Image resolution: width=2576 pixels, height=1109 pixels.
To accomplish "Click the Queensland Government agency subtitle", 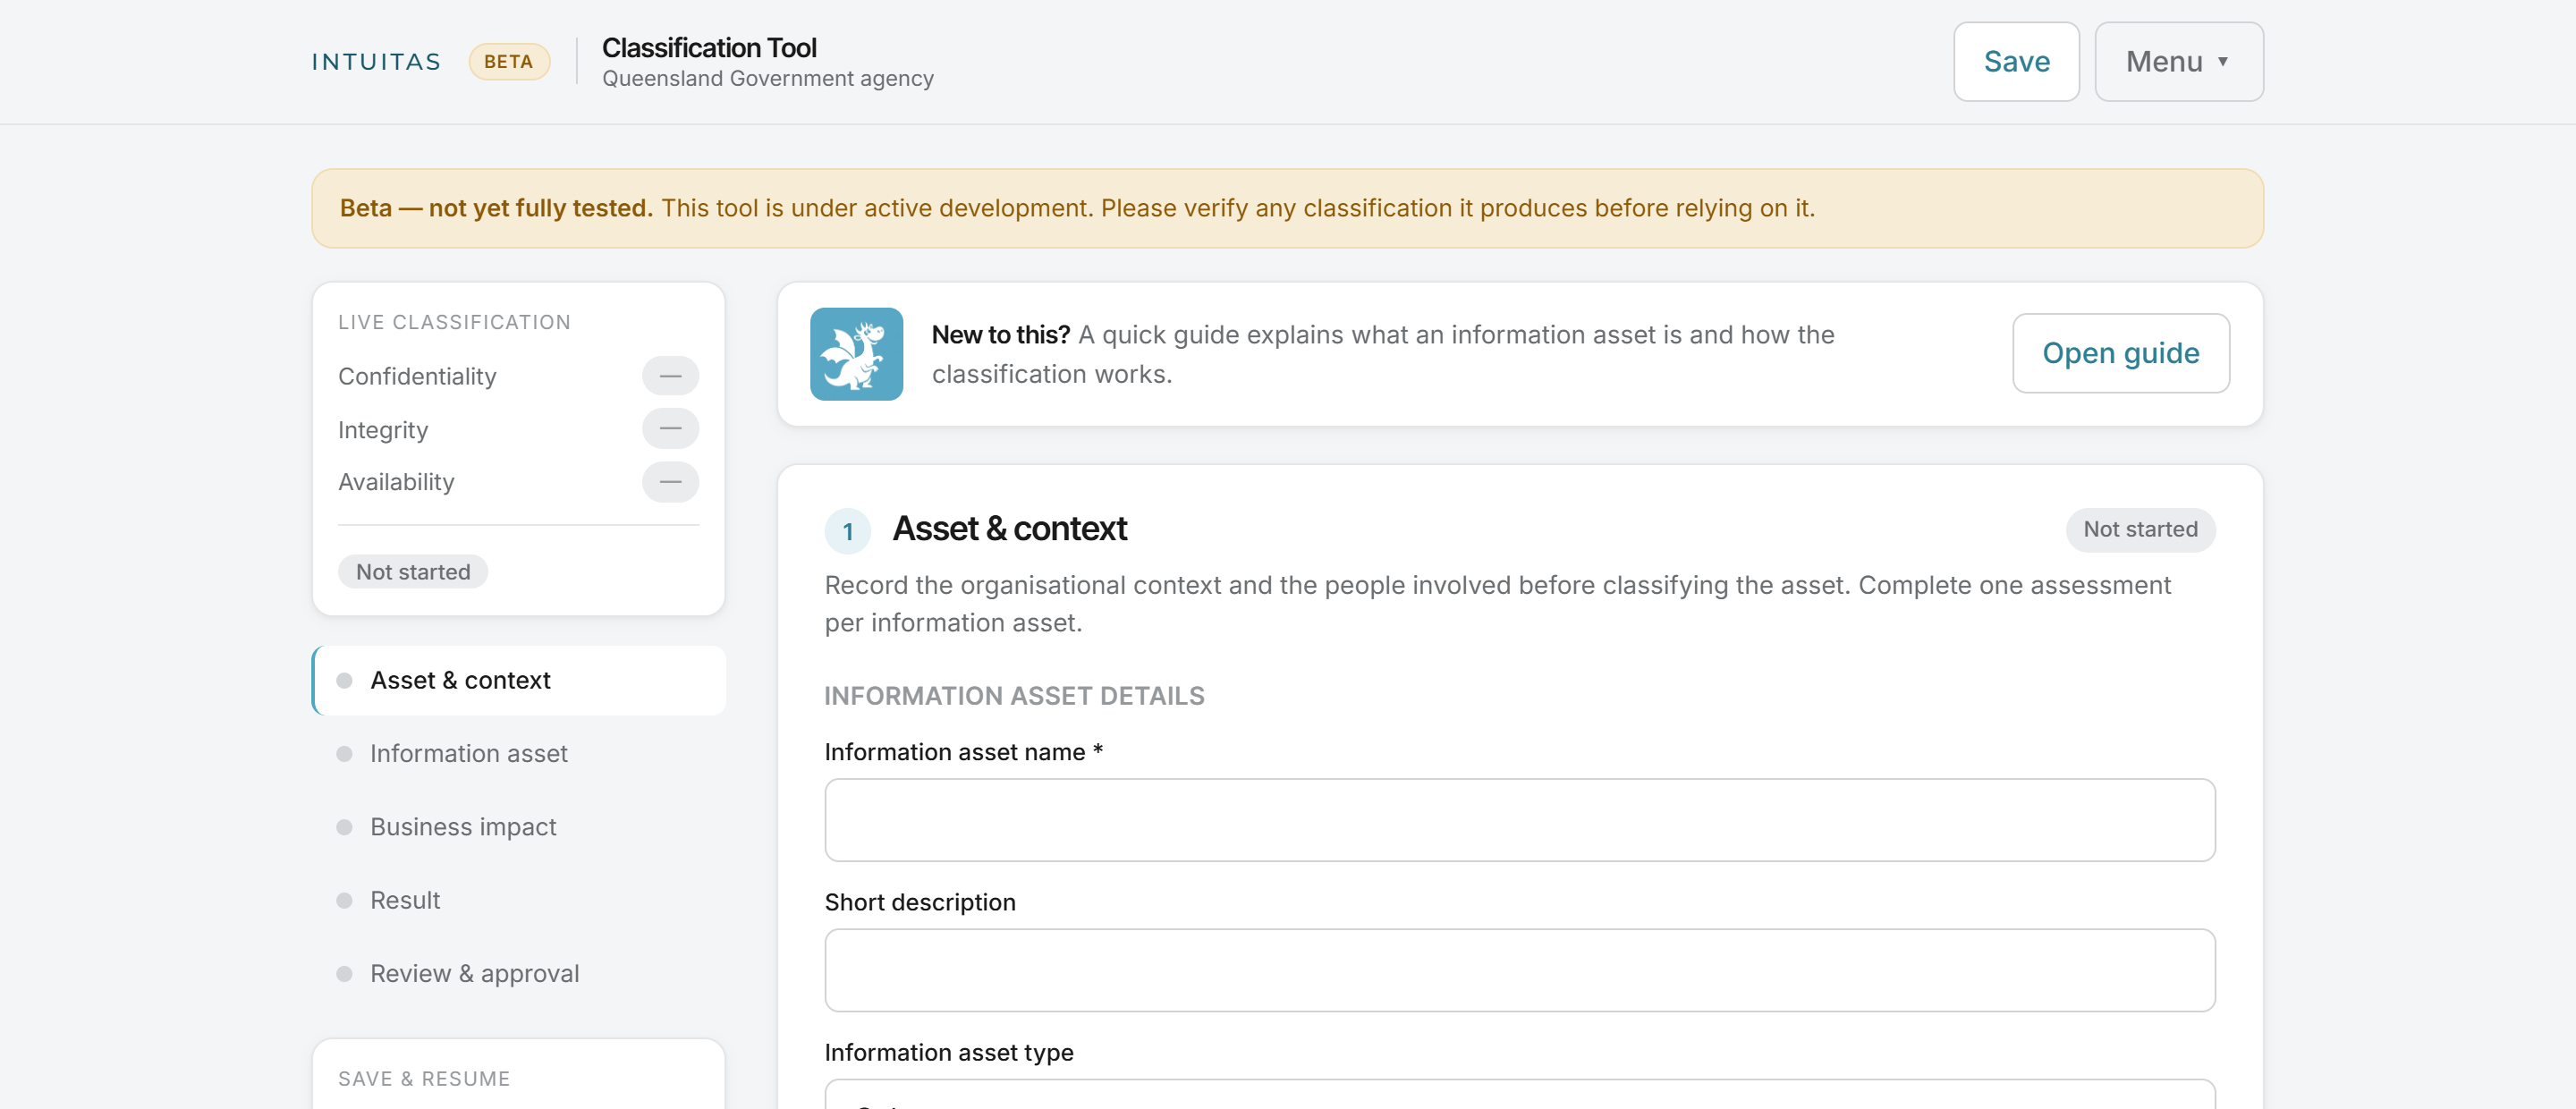I will pyautogui.click(x=767, y=78).
